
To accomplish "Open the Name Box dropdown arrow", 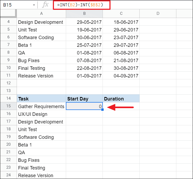I will [34, 5].
